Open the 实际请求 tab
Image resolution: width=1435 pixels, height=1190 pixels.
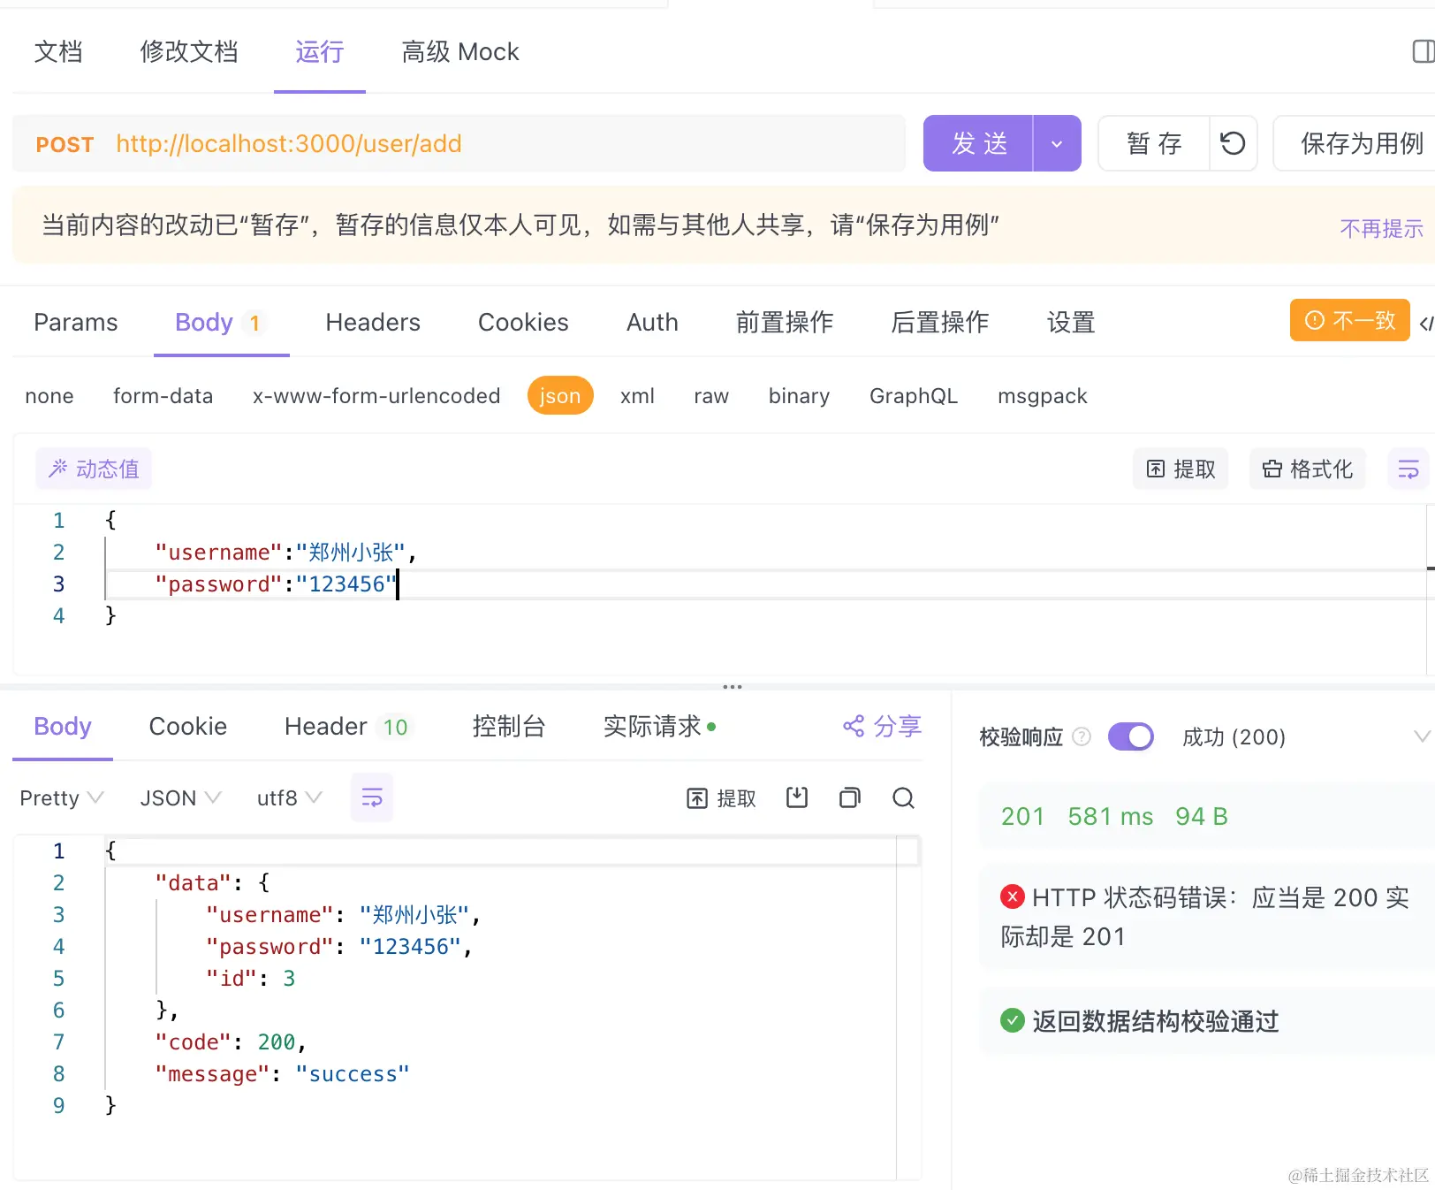click(659, 727)
